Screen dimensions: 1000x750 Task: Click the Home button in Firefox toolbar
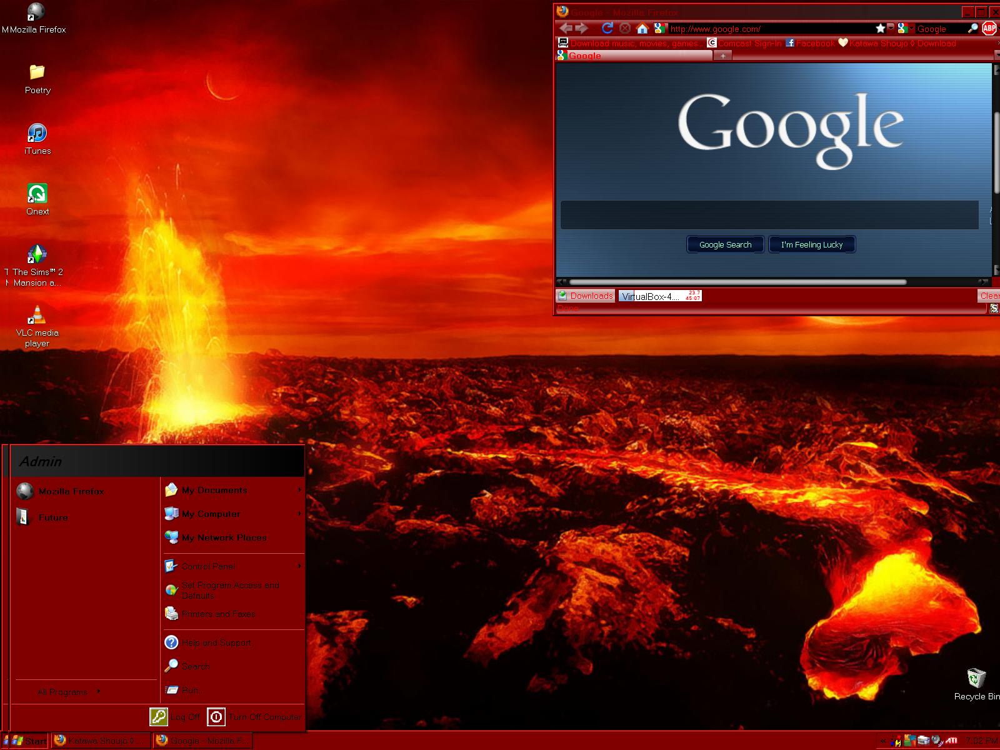642,28
